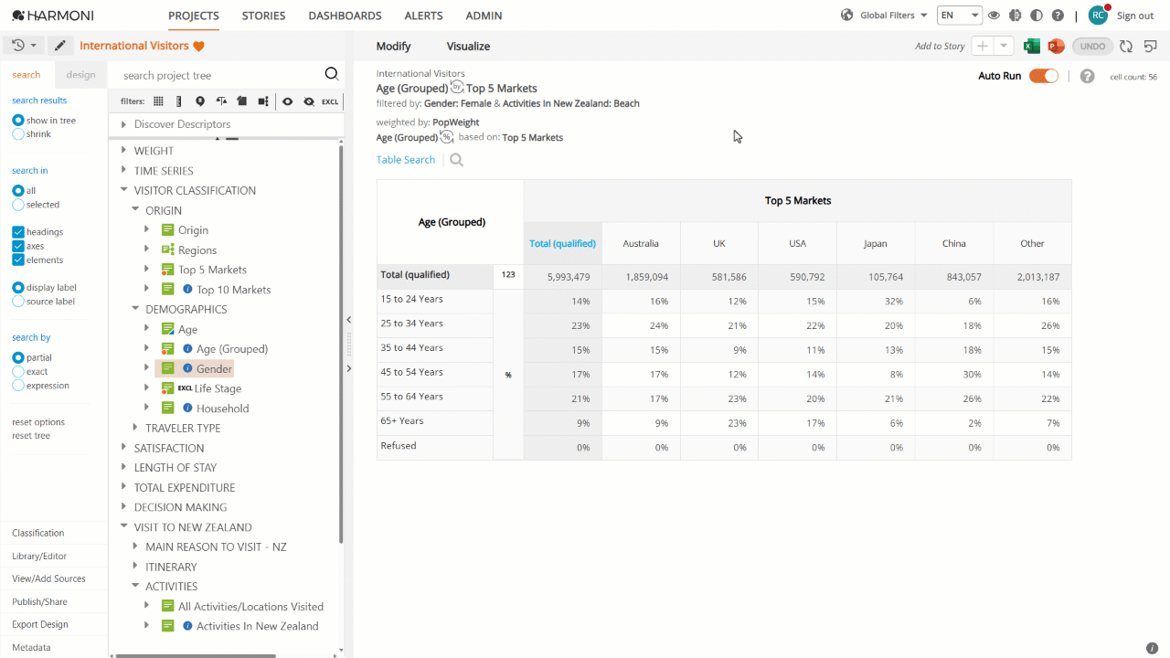
Task: Click the refresh icon beside UNDO
Action: tap(1126, 47)
